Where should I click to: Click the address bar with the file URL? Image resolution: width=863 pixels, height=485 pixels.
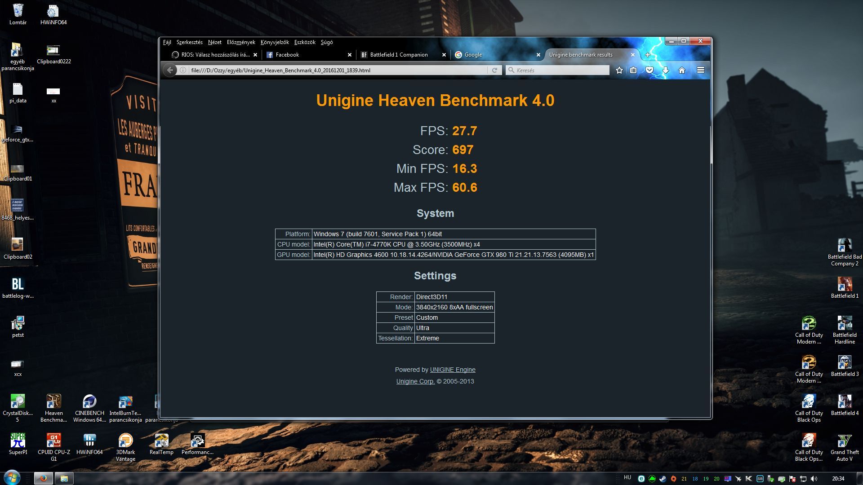pyautogui.click(x=337, y=70)
